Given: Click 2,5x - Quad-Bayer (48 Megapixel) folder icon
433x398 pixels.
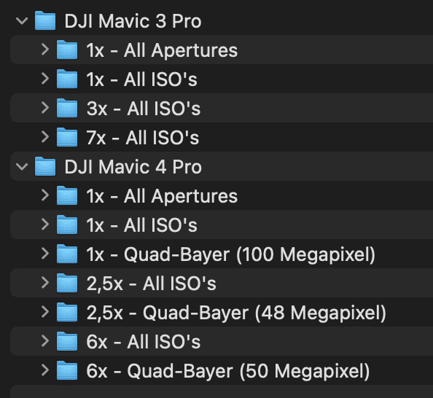Looking at the screenshot, I should (x=67, y=312).
